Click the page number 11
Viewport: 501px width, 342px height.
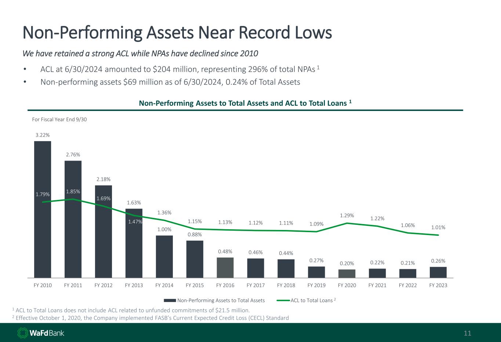pyautogui.click(x=467, y=334)
